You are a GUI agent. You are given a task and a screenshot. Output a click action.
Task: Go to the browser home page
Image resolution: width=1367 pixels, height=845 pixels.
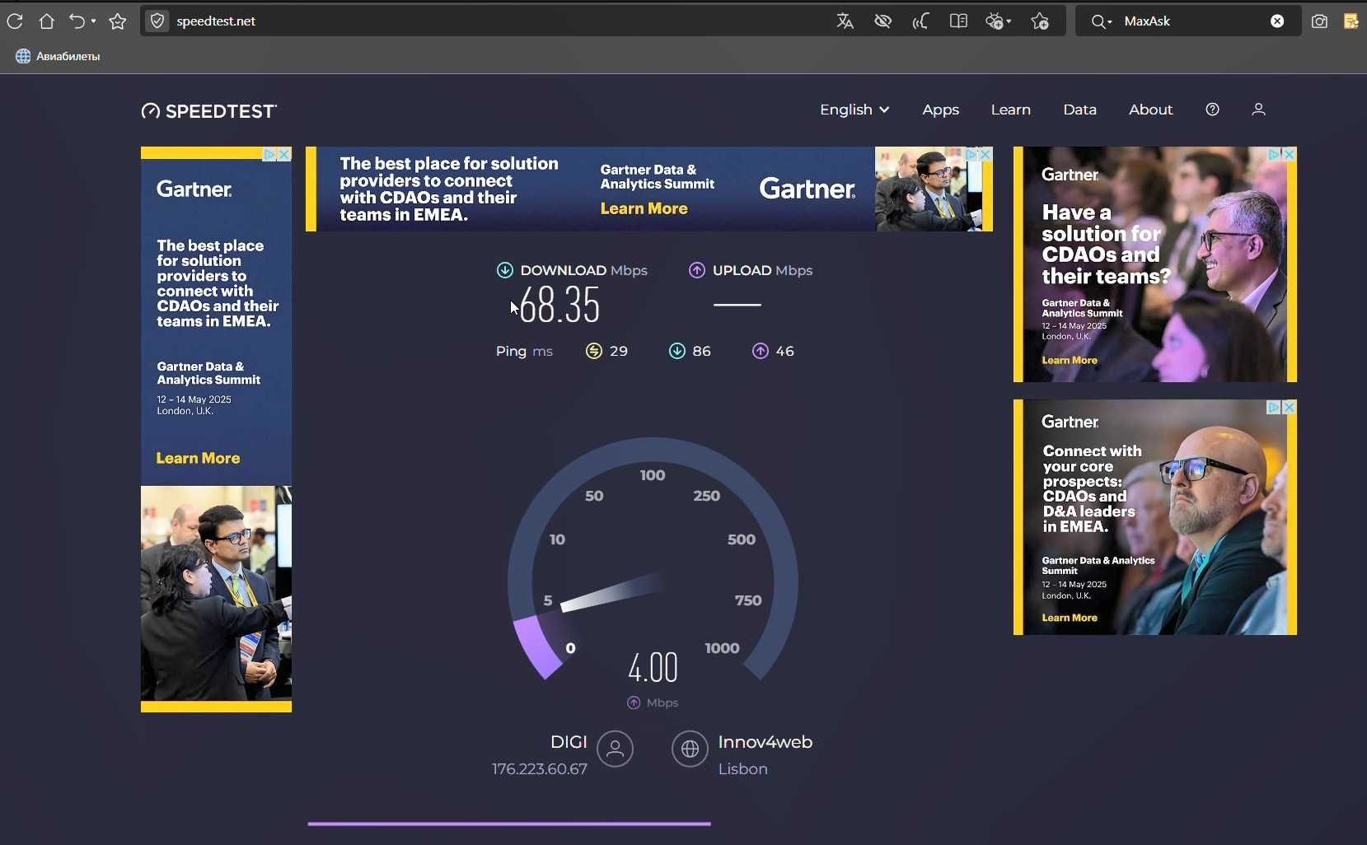point(47,21)
